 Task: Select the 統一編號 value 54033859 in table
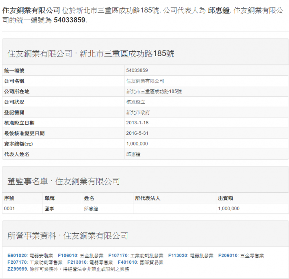[137, 70]
